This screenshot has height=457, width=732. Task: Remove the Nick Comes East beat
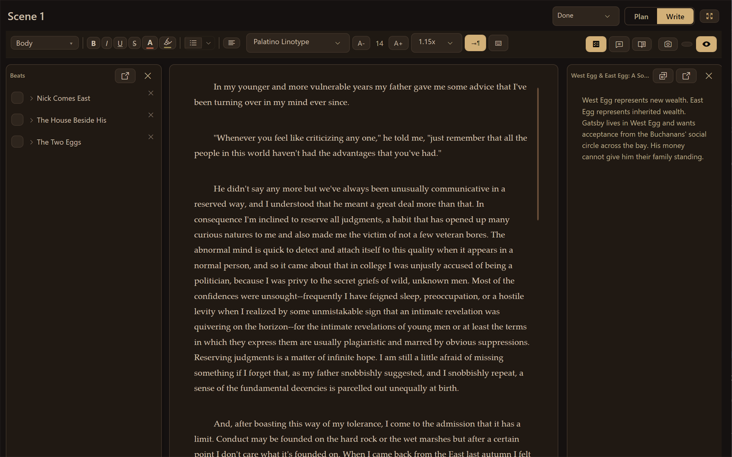[x=151, y=93]
